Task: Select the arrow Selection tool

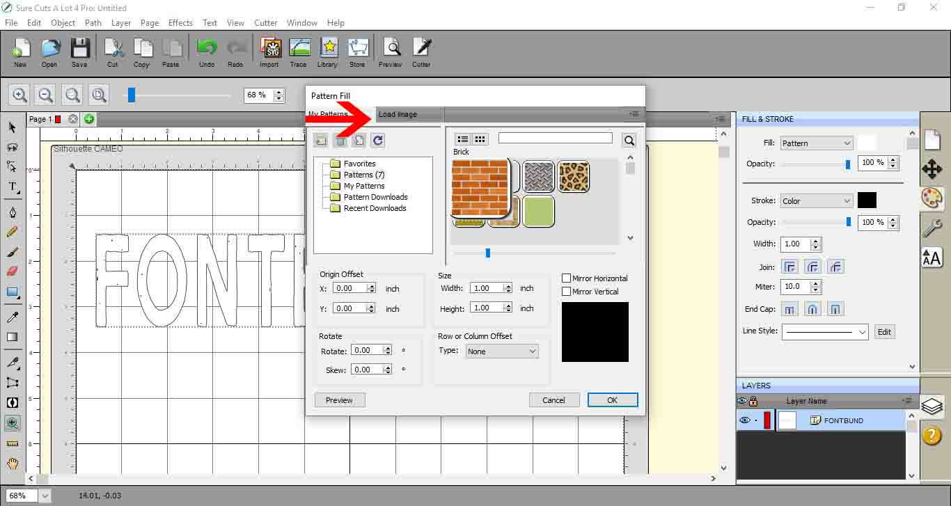Action: pos(13,127)
